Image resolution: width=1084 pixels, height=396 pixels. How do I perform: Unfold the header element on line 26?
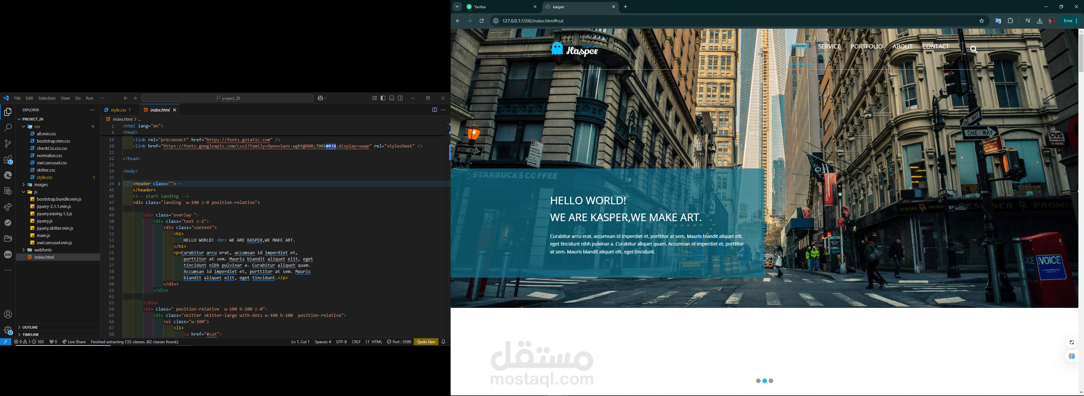pos(119,184)
